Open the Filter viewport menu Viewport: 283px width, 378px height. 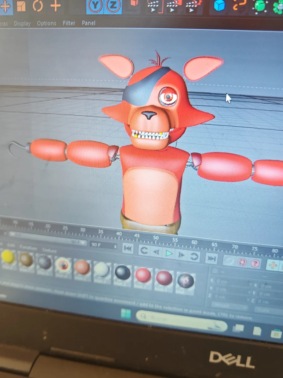click(x=69, y=23)
